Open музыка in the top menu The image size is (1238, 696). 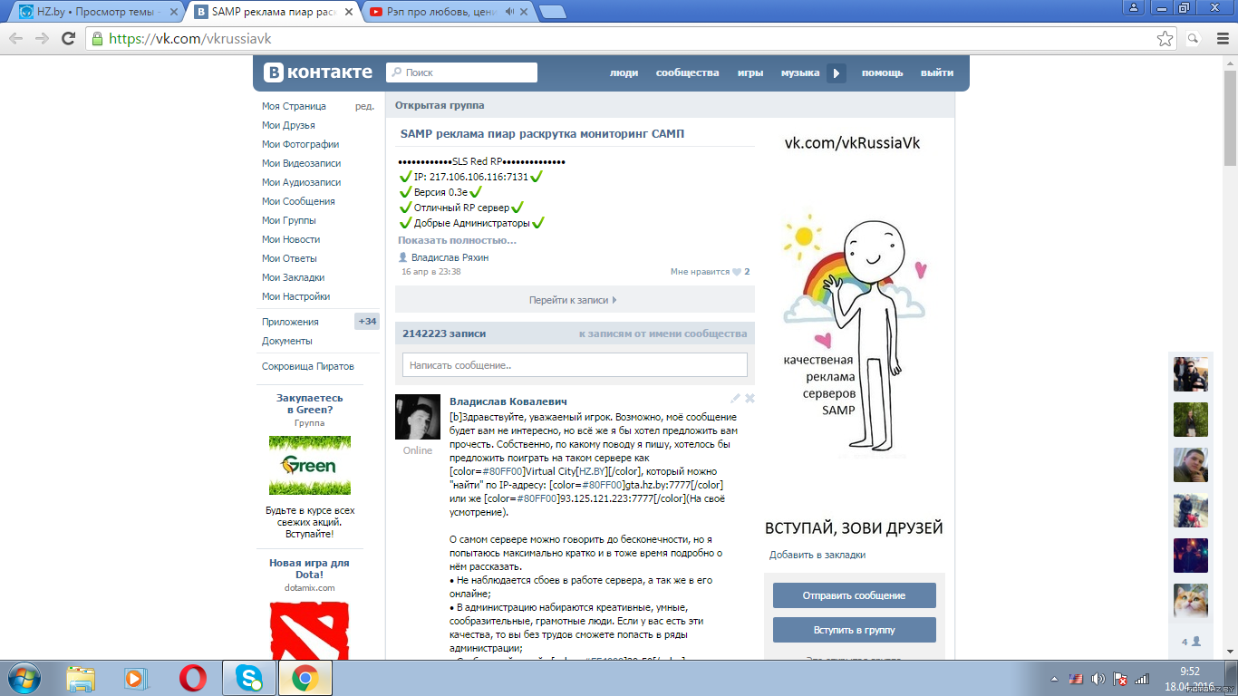(800, 73)
